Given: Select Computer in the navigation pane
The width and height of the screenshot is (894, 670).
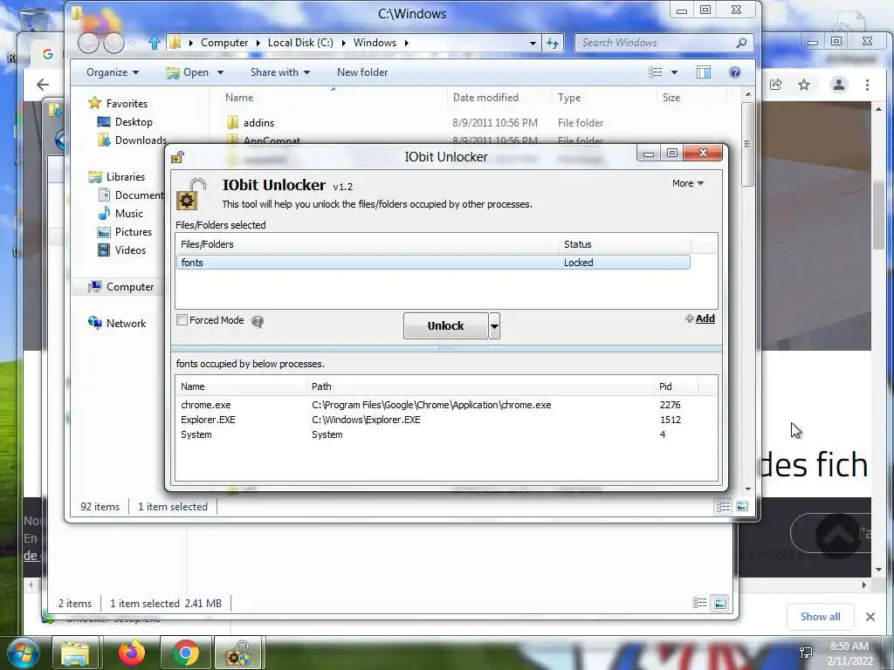Looking at the screenshot, I should (130, 286).
